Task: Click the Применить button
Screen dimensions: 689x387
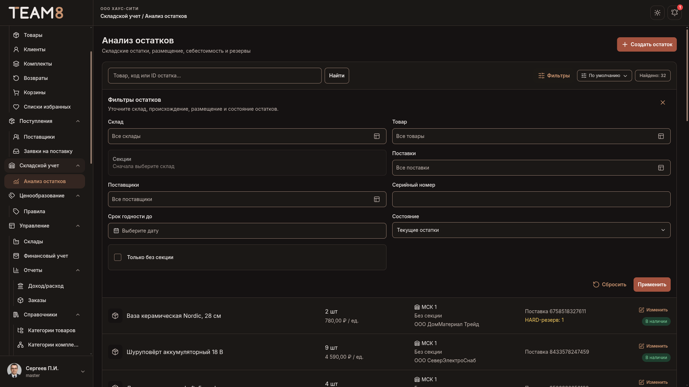Action: (x=652, y=285)
